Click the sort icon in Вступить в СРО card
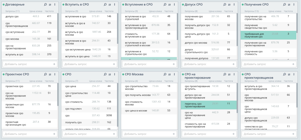The image size is (301, 140). tap(110, 5)
